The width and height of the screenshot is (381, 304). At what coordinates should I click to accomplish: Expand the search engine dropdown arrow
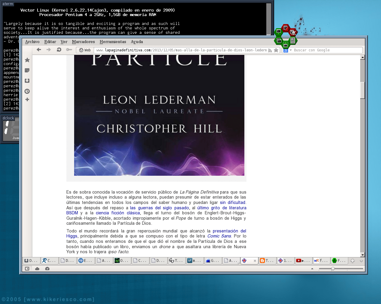(x=291, y=50)
